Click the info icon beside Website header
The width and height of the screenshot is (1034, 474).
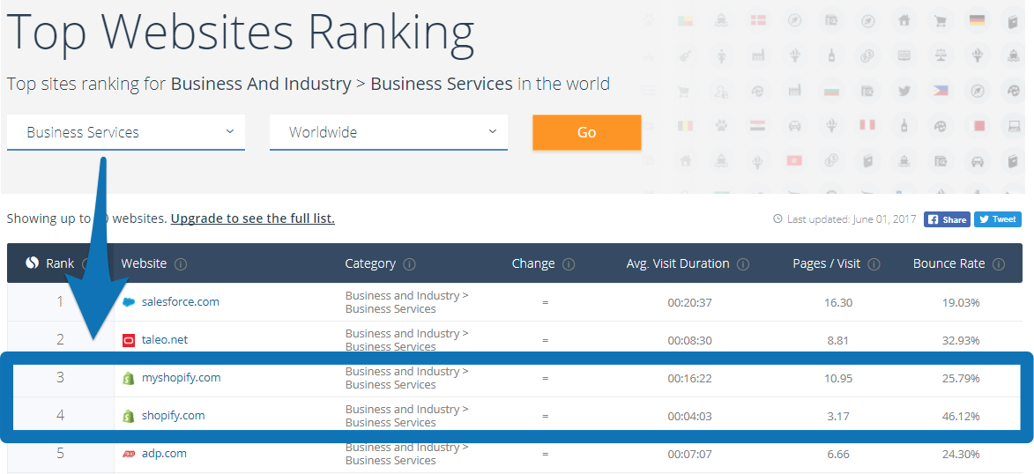pos(181,264)
